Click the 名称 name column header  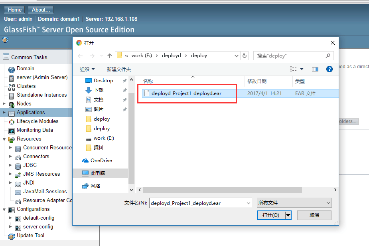tap(148, 81)
